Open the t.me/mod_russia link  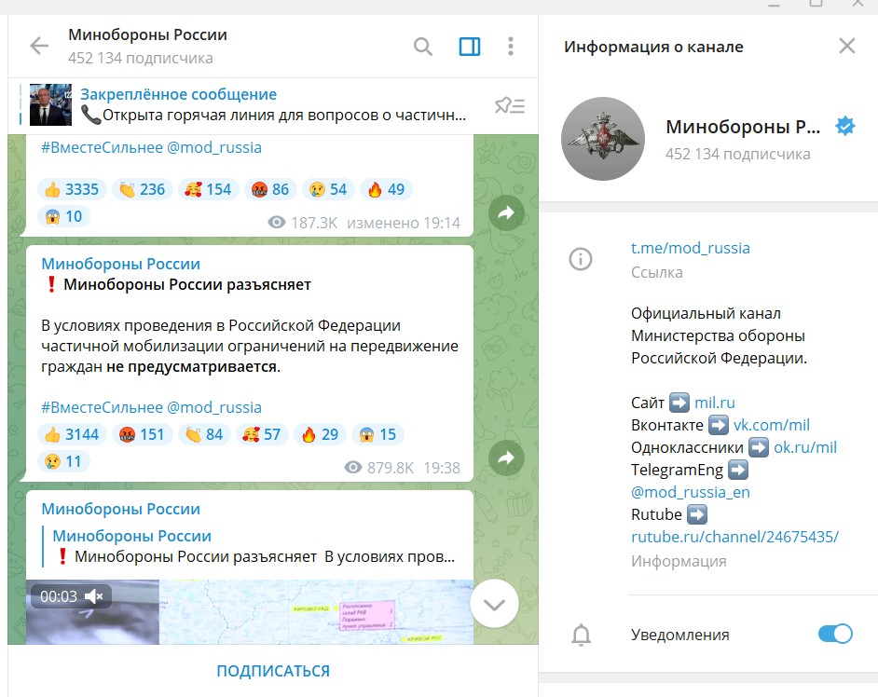tap(691, 248)
